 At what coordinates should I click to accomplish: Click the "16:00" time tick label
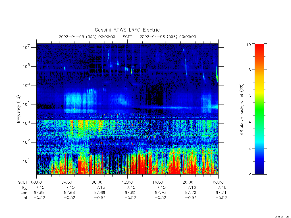157,182
